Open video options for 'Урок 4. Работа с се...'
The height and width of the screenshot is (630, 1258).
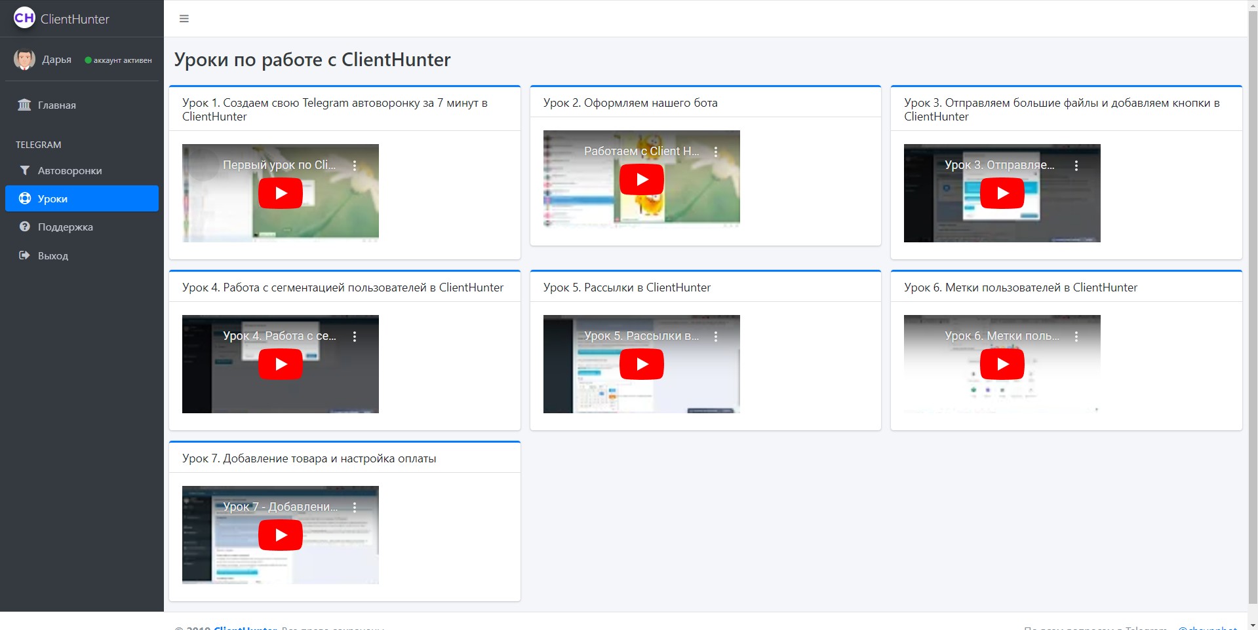coord(355,337)
